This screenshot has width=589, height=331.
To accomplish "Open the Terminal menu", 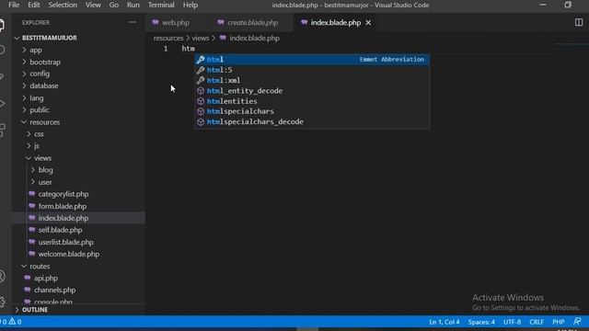I will pyautogui.click(x=161, y=6).
